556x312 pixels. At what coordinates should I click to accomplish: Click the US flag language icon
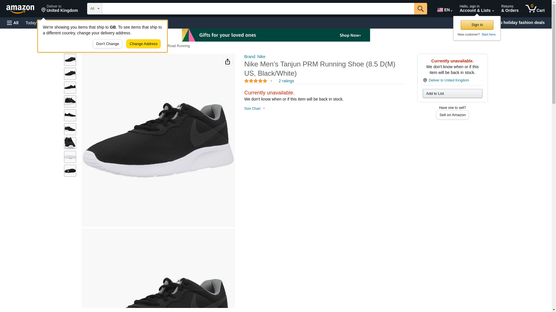(440, 10)
